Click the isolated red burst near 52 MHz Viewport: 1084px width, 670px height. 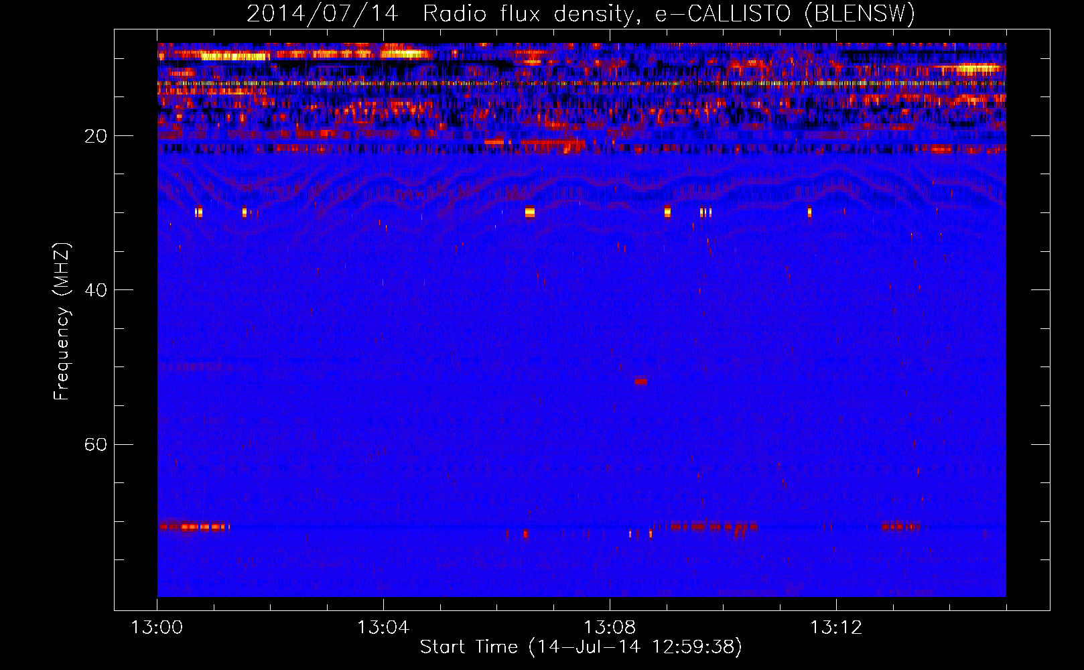pyautogui.click(x=641, y=381)
